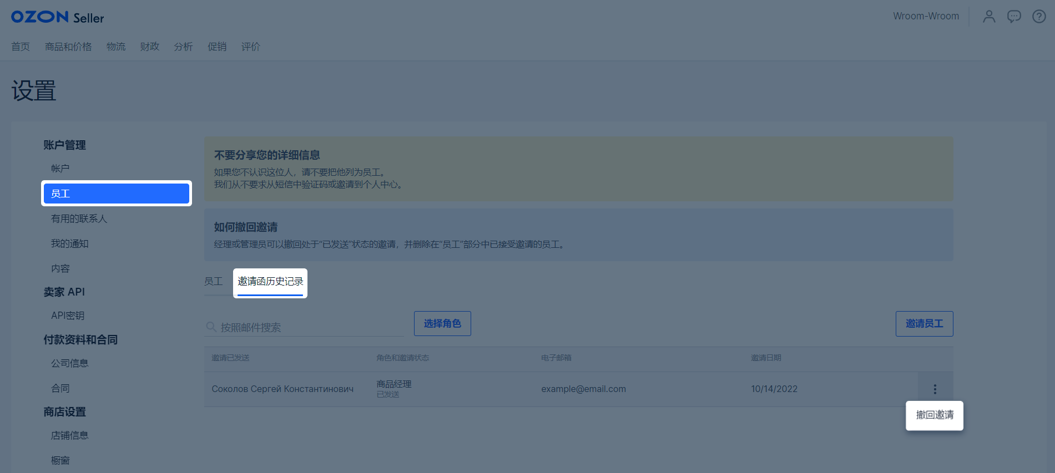Click the 不要分享您的详细信息 notice heading
Screen dimensions: 1055x473
coord(267,155)
